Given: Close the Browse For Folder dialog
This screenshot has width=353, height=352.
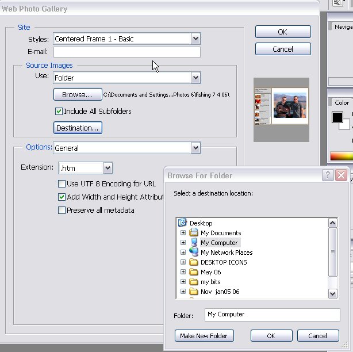Looking at the screenshot, I should (341, 175).
